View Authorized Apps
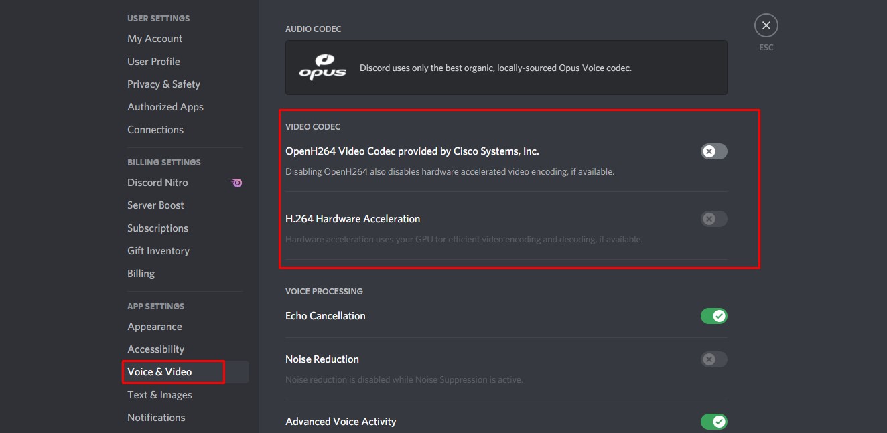The width and height of the screenshot is (887, 433). [x=165, y=106]
